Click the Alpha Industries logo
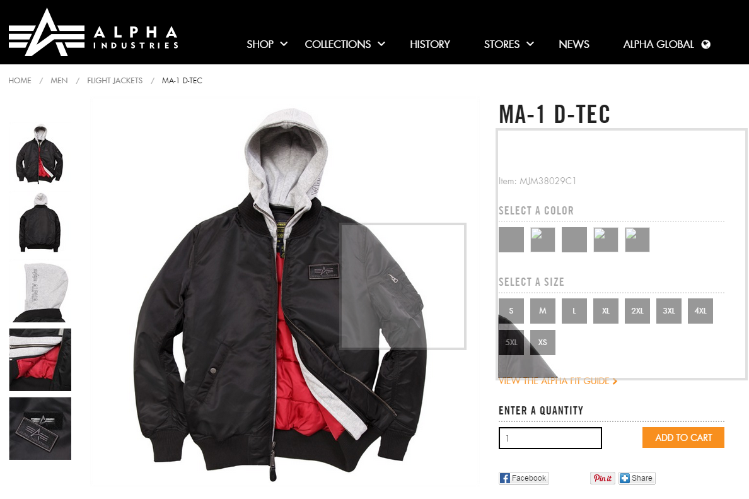 93,32
